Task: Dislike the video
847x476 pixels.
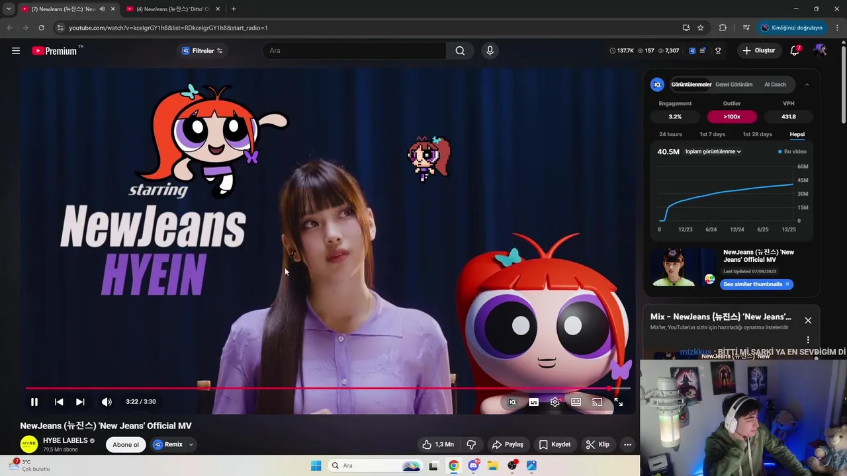Action: 472,444
